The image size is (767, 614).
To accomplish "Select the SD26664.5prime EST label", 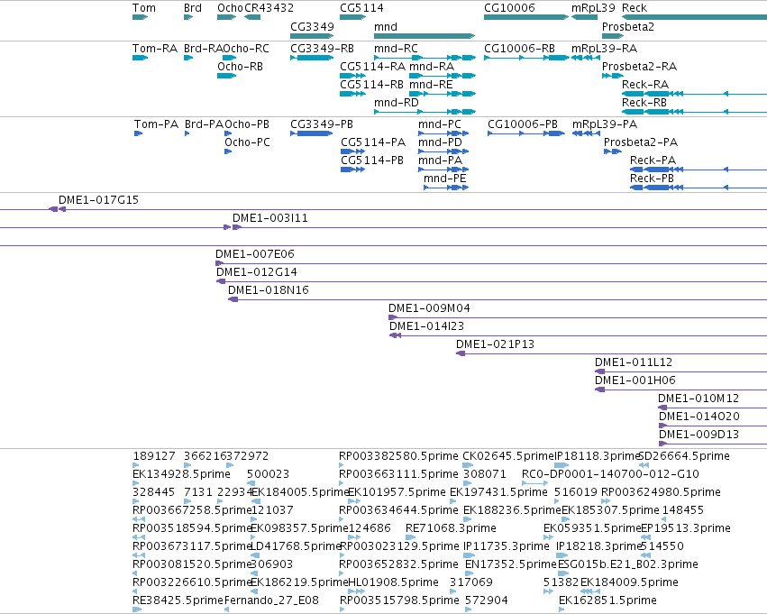I will tap(684, 456).
